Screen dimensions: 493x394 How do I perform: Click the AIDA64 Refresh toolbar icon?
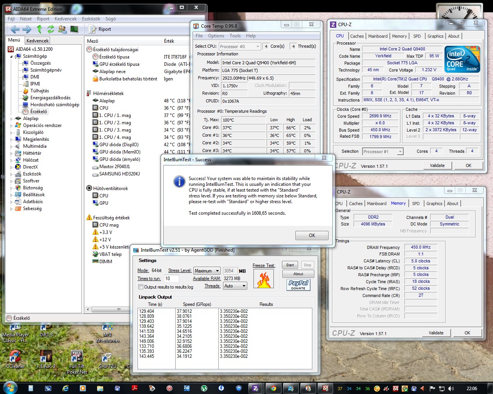51,29
